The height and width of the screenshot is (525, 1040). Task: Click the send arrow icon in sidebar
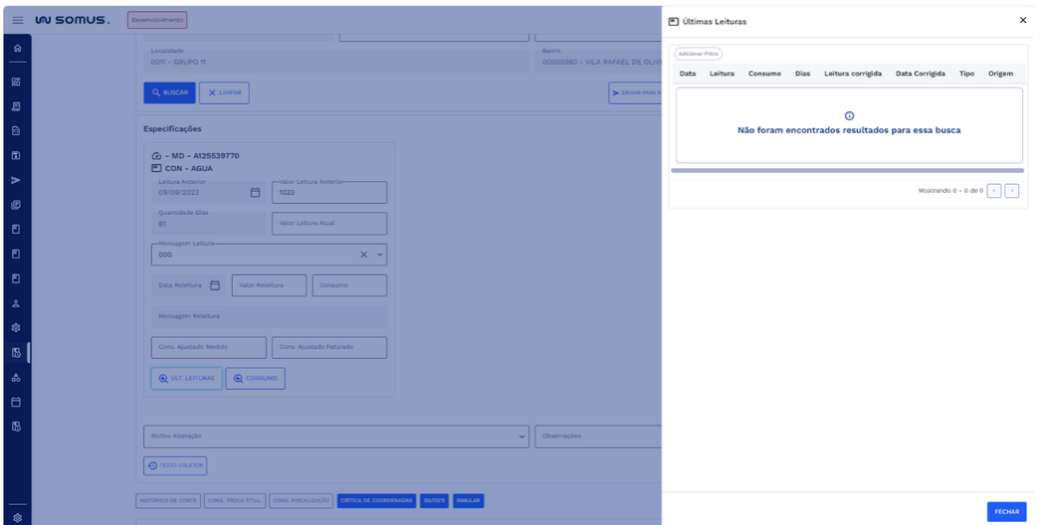(16, 180)
